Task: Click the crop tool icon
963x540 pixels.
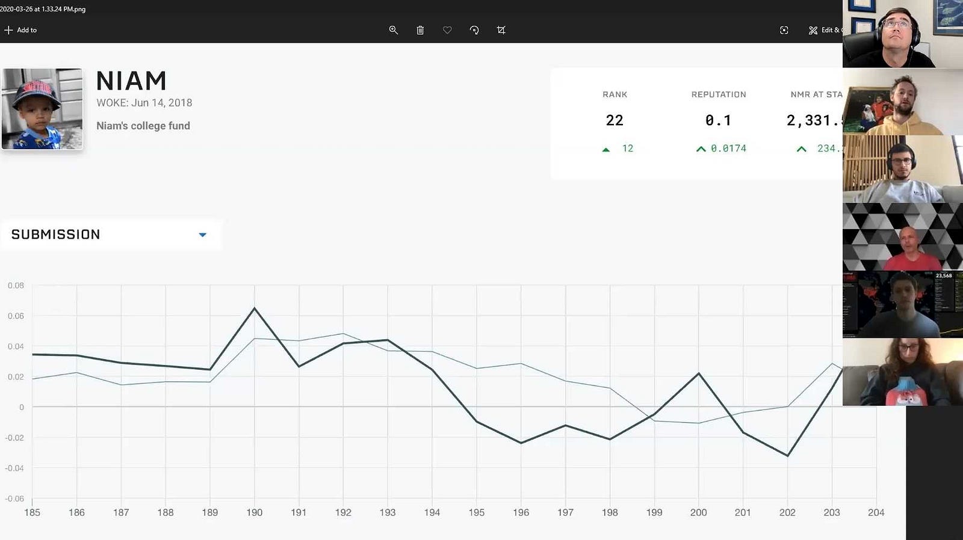Action: tap(501, 30)
